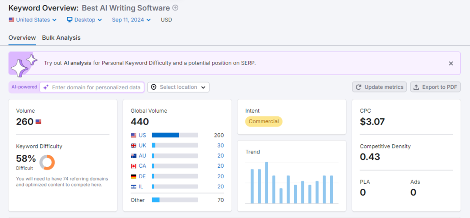
Task: Switch to the Overview tab
Action: (22, 38)
